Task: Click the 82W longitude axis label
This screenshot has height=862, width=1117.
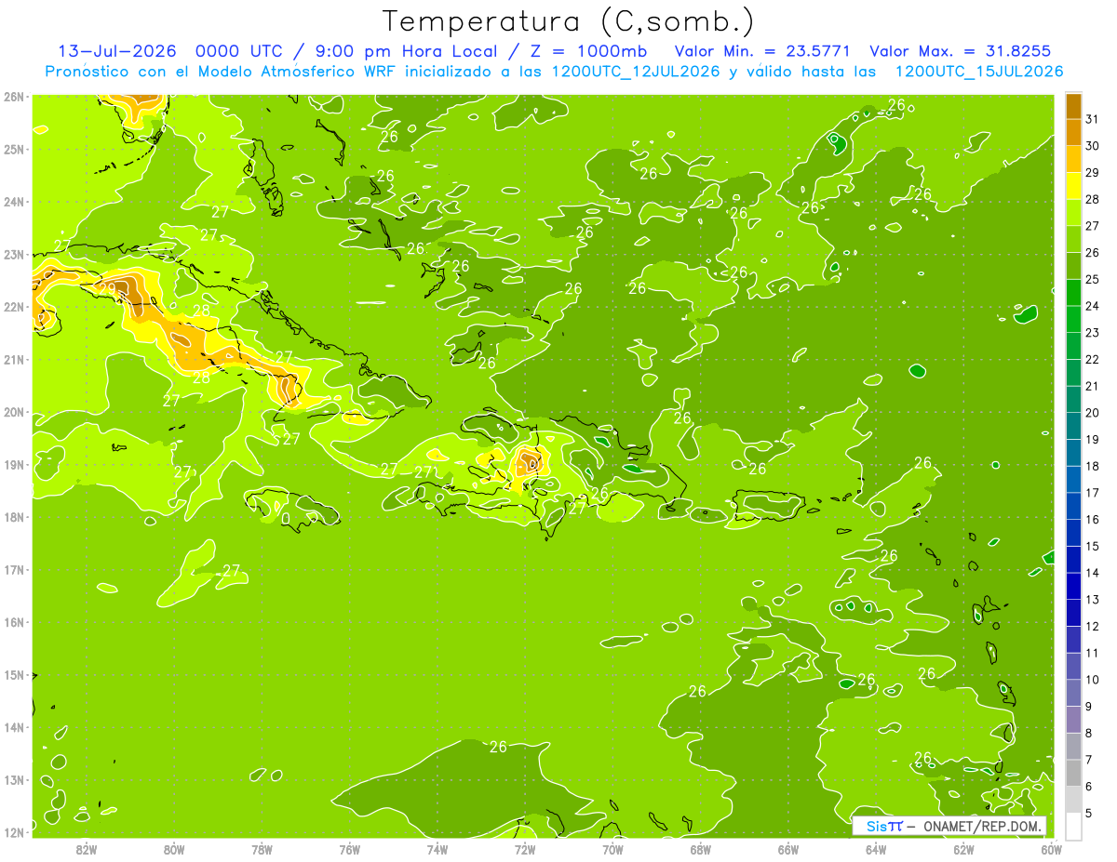Action: pyautogui.click(x=87, y=849)
